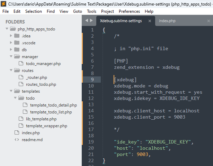Go to the previous tab with left arrow
This screenshot has height=166, width=213.
point(87,20)
